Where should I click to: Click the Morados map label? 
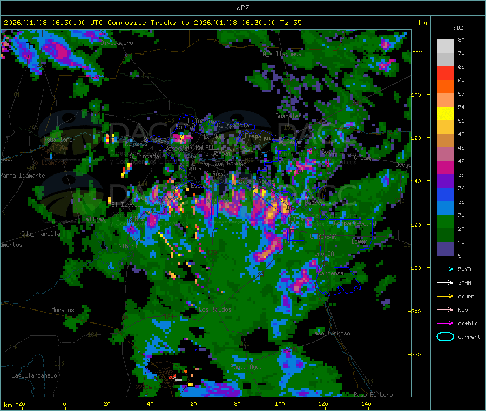[x=63, y=310]
